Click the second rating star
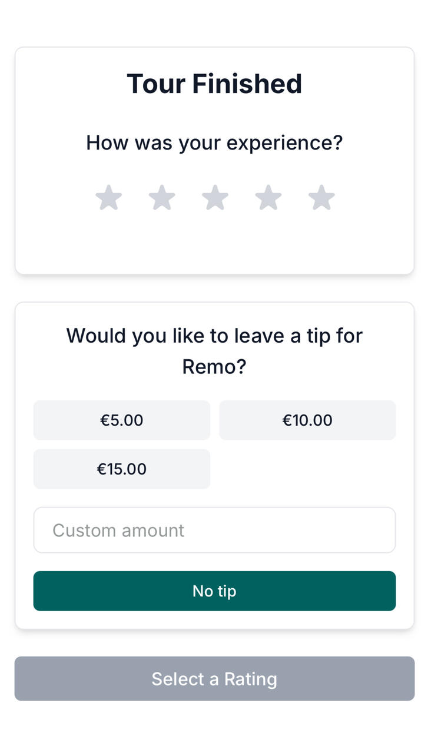 point(162,198)
